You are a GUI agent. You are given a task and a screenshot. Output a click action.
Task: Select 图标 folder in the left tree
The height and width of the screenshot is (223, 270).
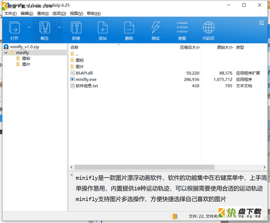click(26, 58)
